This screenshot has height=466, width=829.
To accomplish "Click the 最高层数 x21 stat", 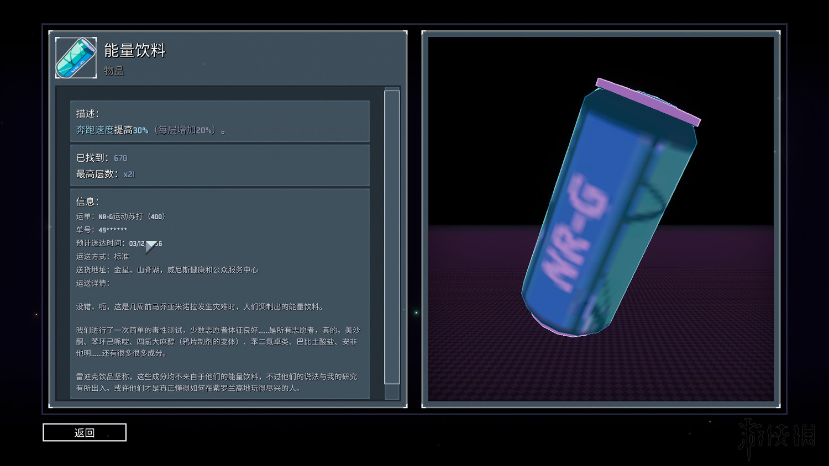I will click(x=105, y=174).
